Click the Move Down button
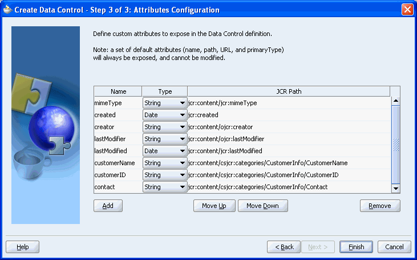Viewport: 417px width, 260px height. point(263,206)
